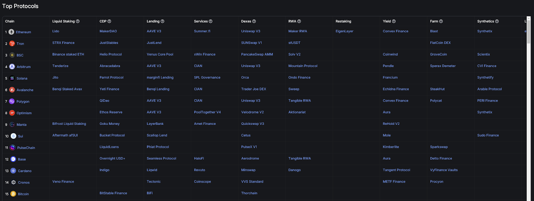Click the Avalanche chain logo icon
Screen dimensions: 534x201
(x=12, y=90)
